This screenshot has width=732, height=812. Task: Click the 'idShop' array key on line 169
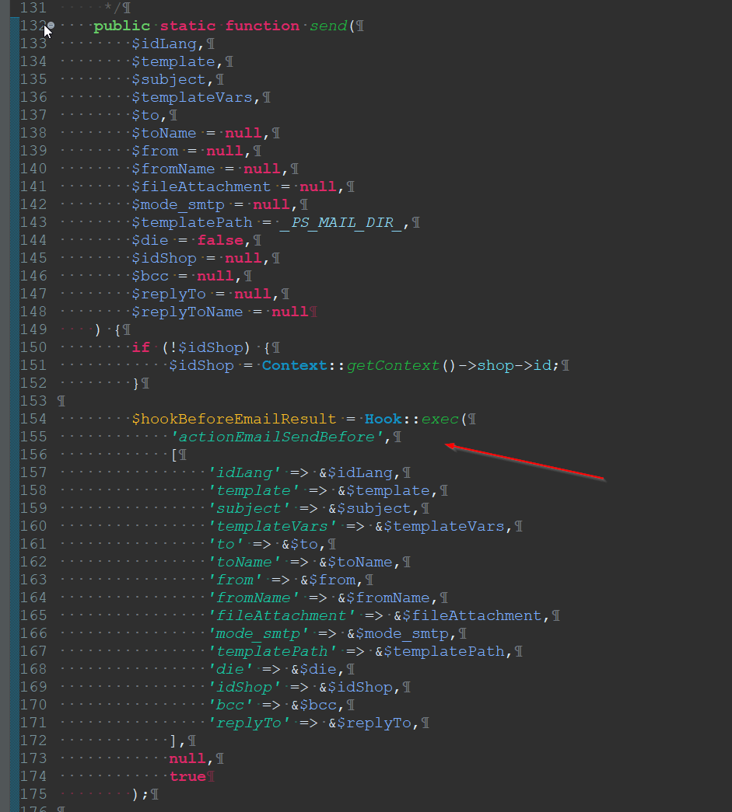point(244,687)
